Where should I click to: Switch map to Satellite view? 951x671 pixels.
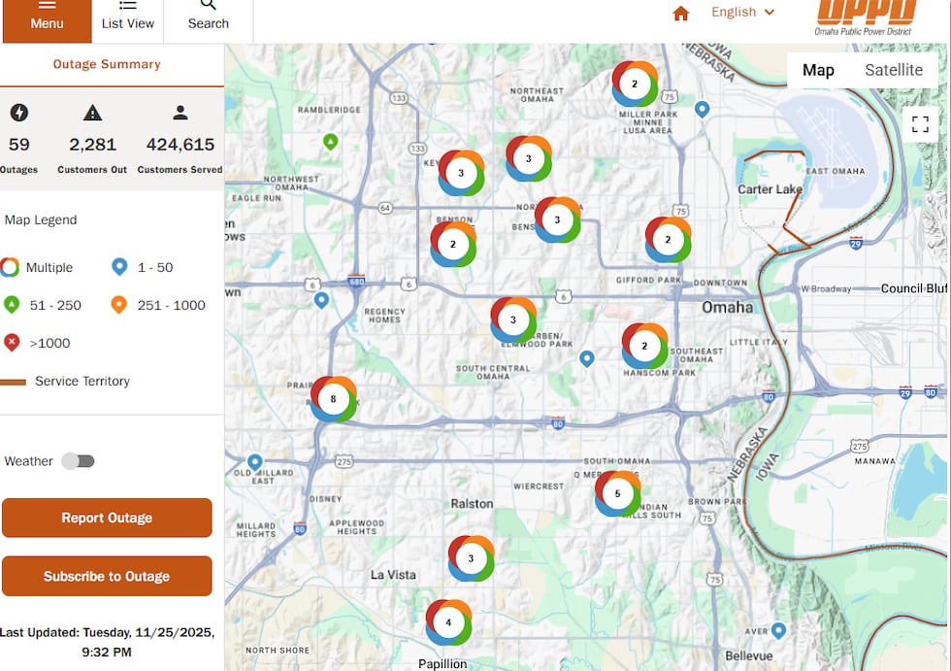[893, 70]
